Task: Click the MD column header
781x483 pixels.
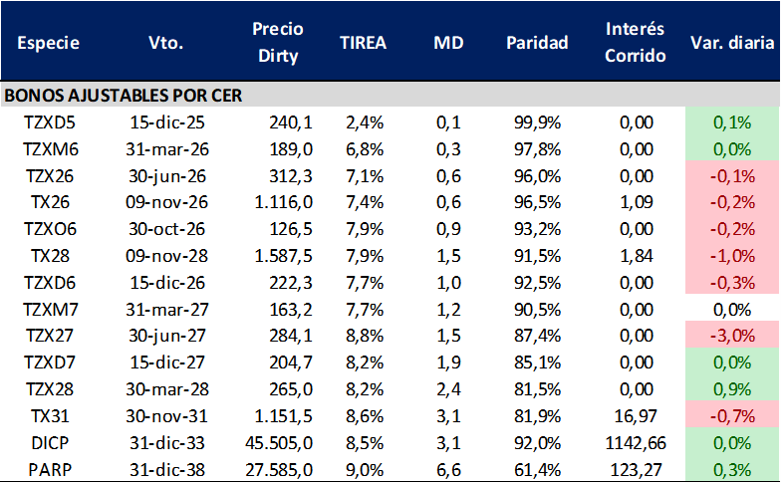Action: coord(448,43)
